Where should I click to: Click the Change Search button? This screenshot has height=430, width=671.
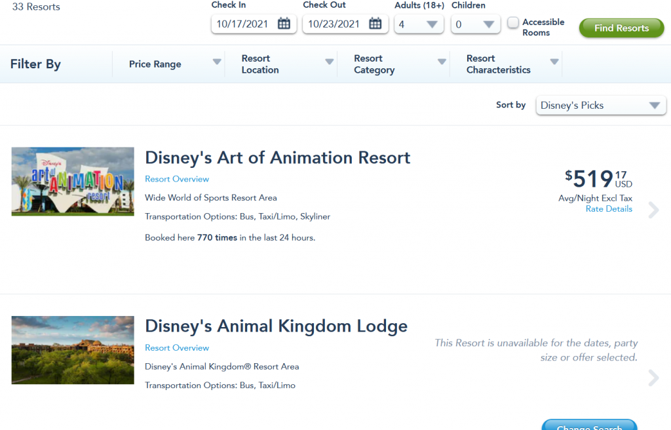589,425
